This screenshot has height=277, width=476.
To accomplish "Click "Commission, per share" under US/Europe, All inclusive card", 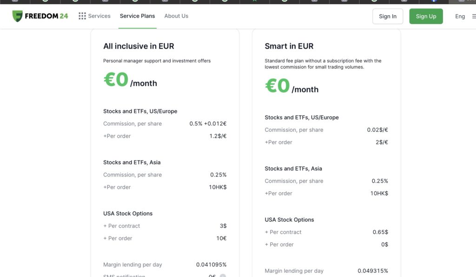I will click(132, 123).
